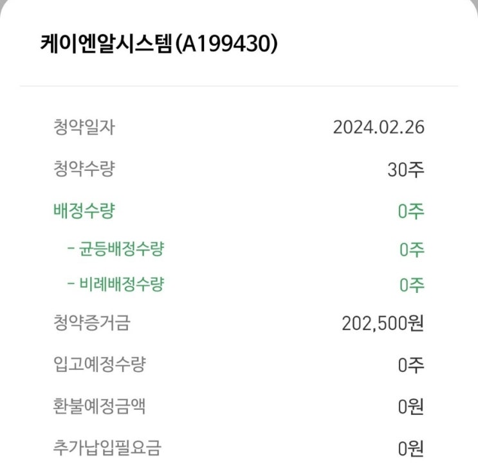
Task: Tap the 0주 value beside 배정수량
Action: tap(411, 212)
